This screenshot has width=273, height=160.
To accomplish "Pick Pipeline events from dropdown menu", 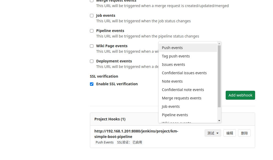I will [175, 115].
